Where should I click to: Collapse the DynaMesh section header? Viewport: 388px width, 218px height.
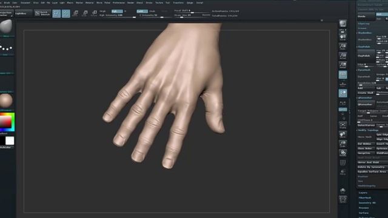point(364,70)
